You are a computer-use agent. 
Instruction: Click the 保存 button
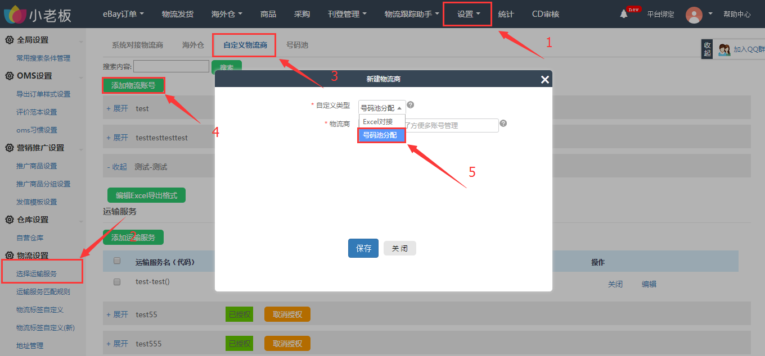pyautogui.click(x=363, y=248)
